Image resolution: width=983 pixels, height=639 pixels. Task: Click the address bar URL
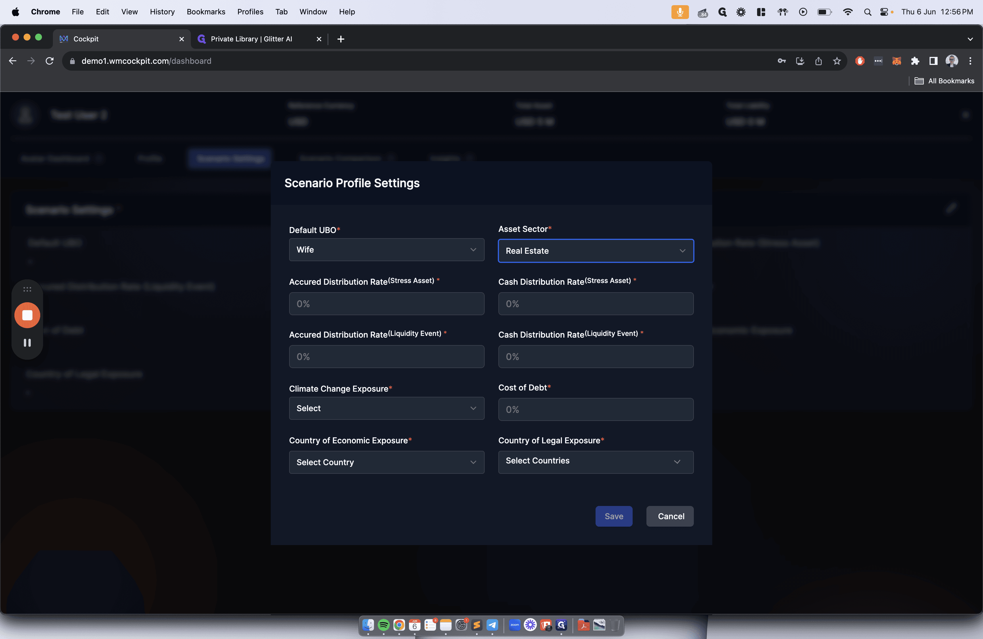point(146,61)
